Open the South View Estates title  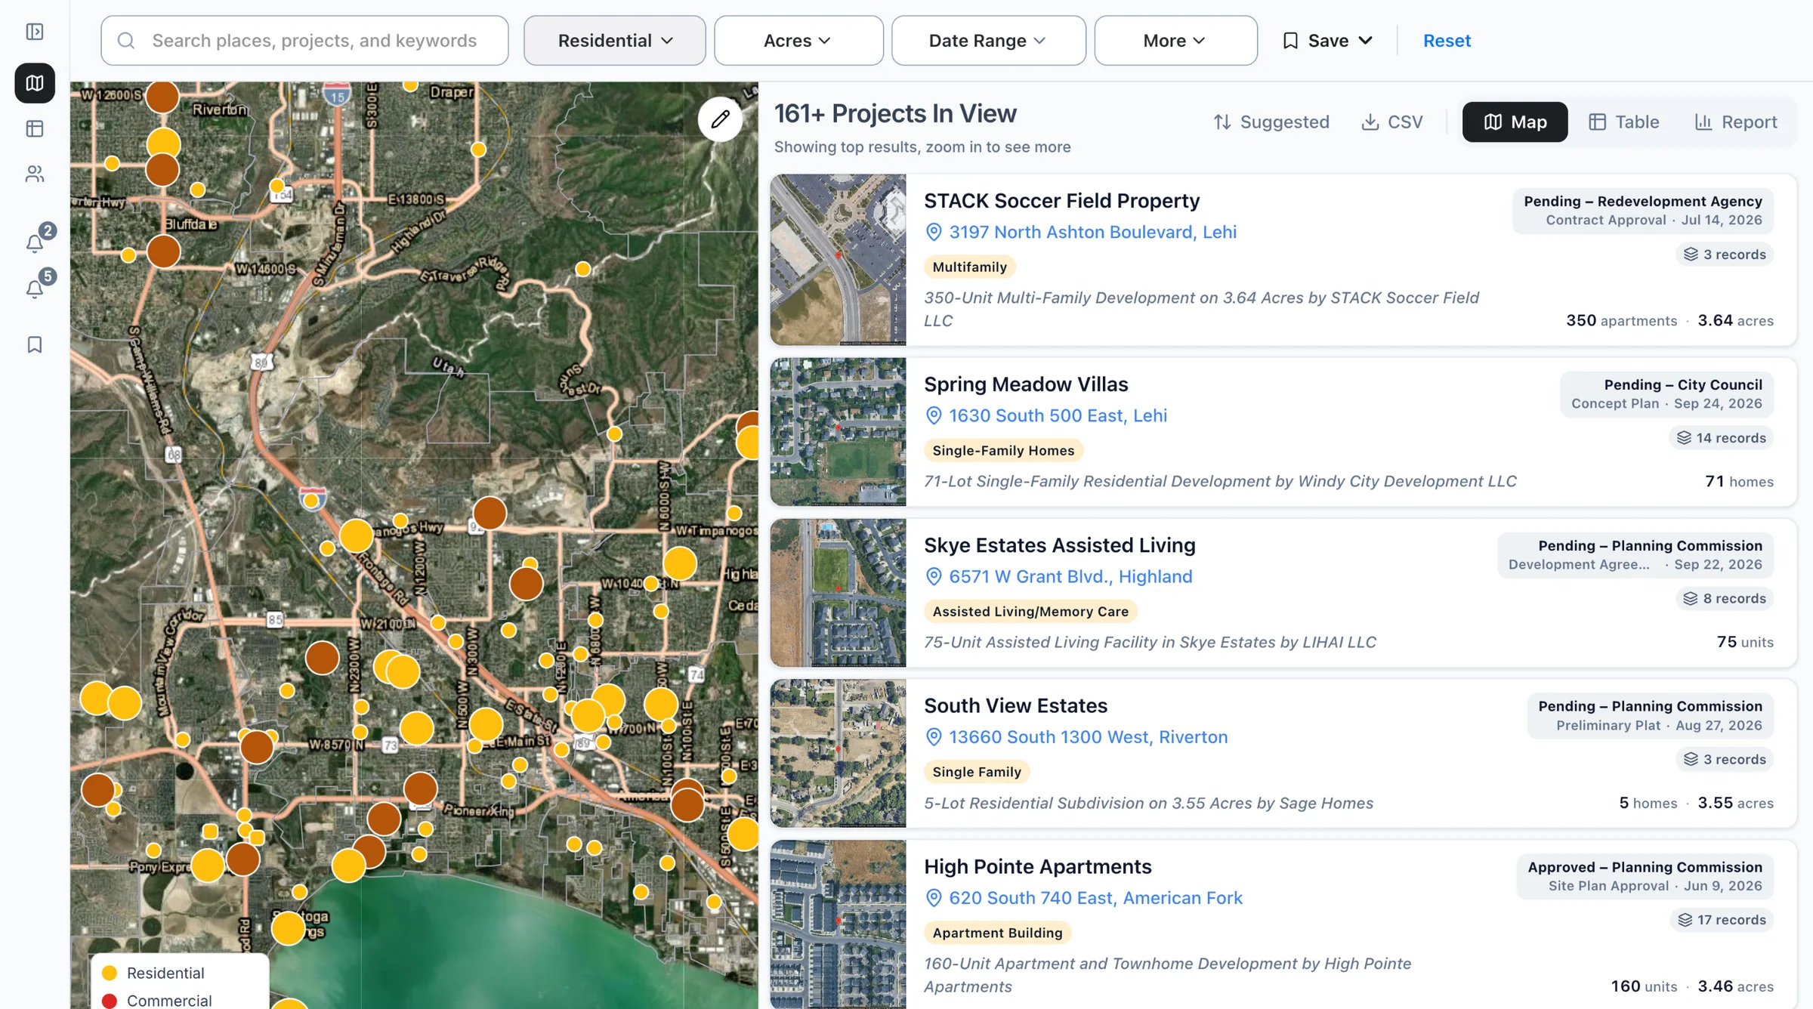1016,705
